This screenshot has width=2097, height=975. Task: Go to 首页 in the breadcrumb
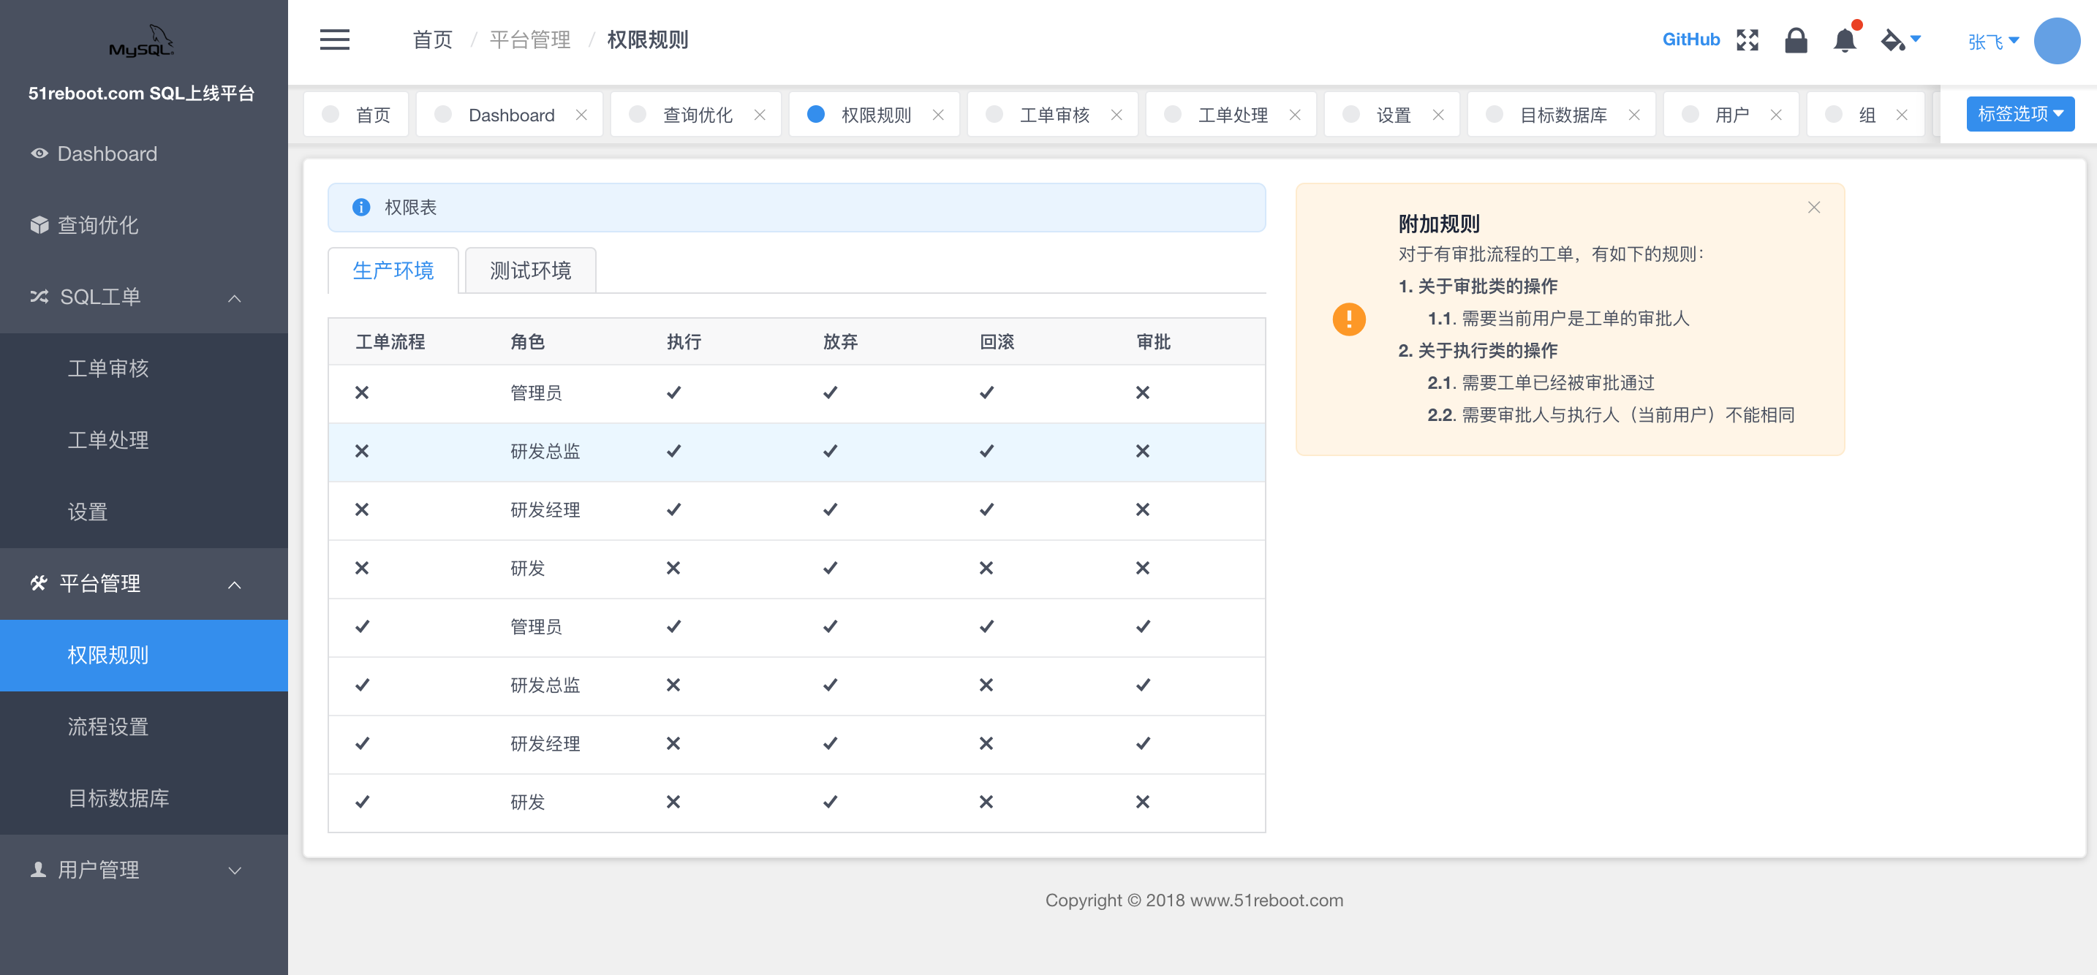pyautogui.click(x=432, y=40)
